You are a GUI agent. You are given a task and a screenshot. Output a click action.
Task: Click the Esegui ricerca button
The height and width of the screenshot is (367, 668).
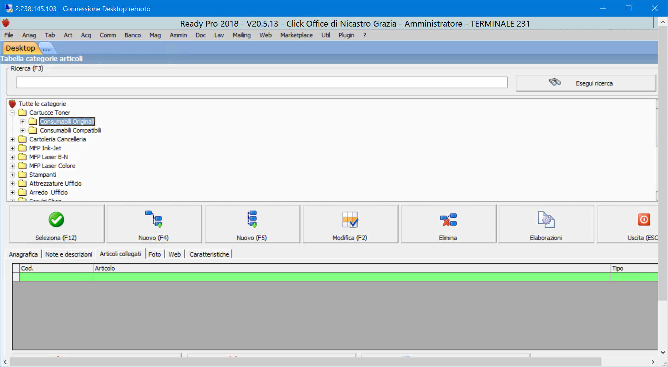[x=586, y=83]
